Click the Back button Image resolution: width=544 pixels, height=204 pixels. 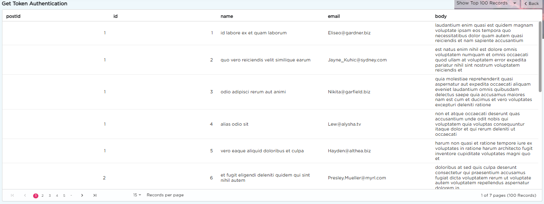[531, 4]
